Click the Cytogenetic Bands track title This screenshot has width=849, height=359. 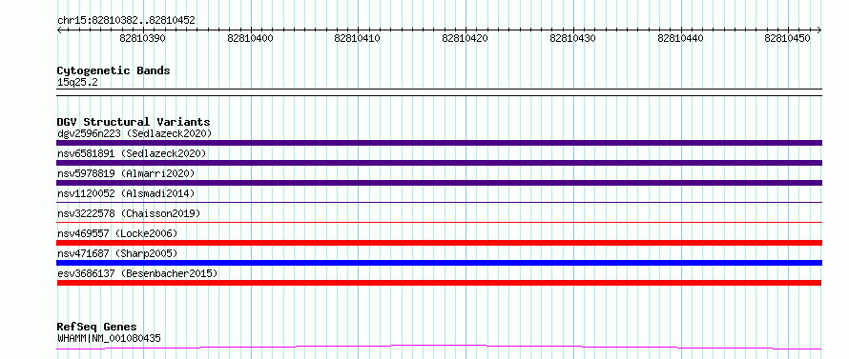(x=114, y=70)
